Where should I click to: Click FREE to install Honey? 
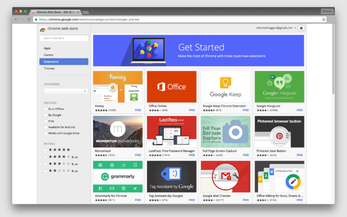pos(138,110)
